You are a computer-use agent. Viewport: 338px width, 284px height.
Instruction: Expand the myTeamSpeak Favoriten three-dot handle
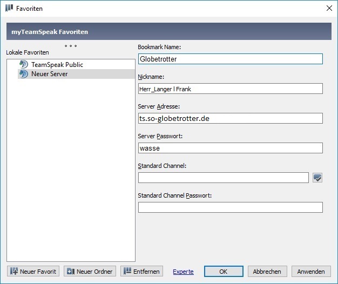71,46
